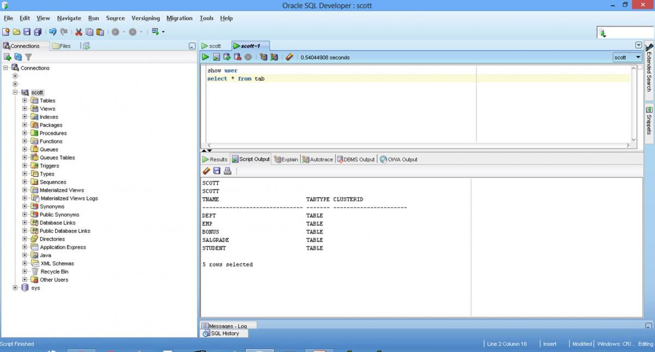The height and width of the screenshot is (352, 655).
Task: Open the scott connection dropdown at top right
Action: pos(638,57)
